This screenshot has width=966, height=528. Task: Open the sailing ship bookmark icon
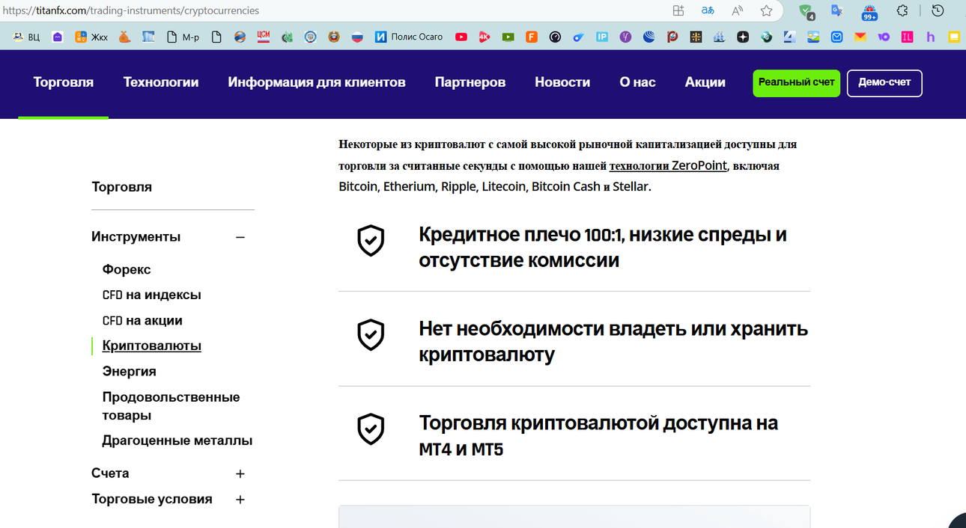[719, 37]
